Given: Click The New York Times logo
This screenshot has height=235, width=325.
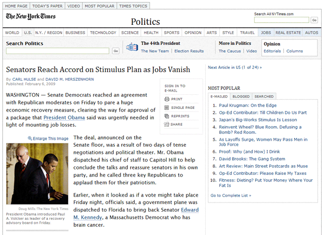Looking at the screenshot, I should [31, 16].
